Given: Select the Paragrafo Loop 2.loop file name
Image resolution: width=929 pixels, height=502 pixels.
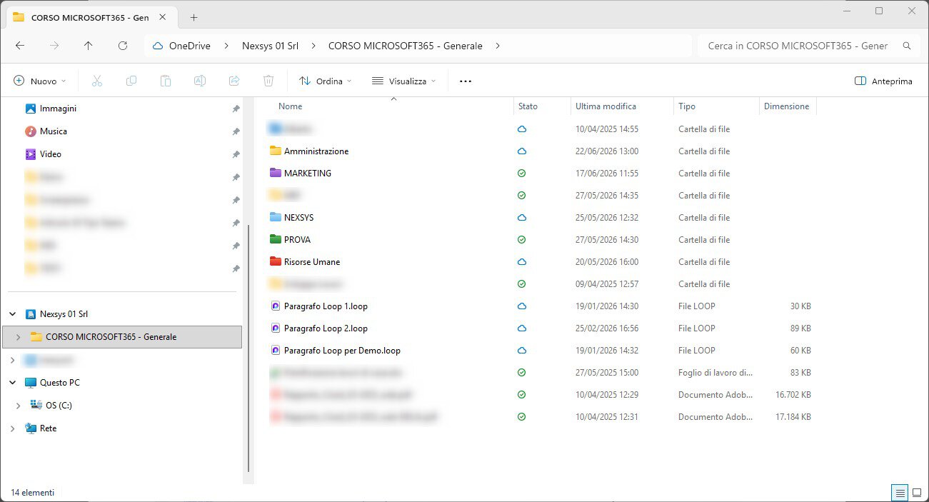Looking at the screenshot, I should pyautogui.click(x=326, y=328).
